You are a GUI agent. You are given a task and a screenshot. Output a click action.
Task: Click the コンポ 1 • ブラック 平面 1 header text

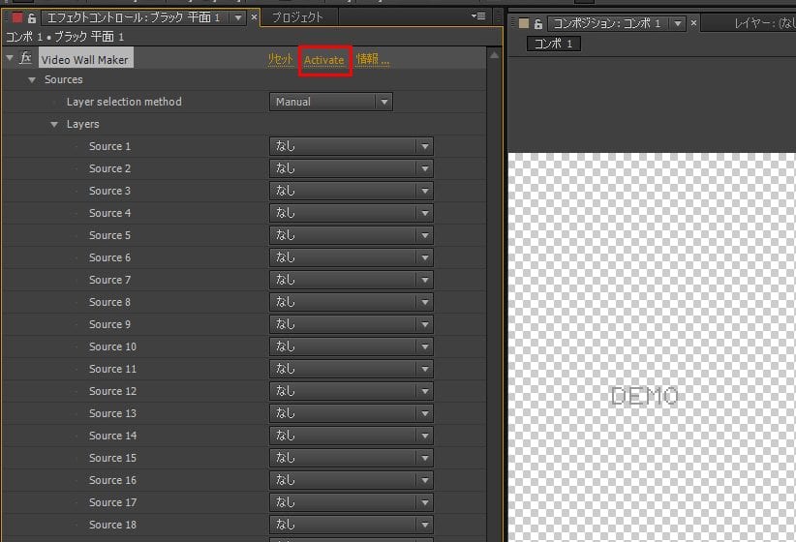pos(65,37)
